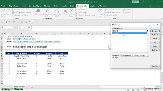Open control Propriedades
Image resolution: width=163 pixels, height=91 pixels.
pyautogui.click(x=81, y=10)
